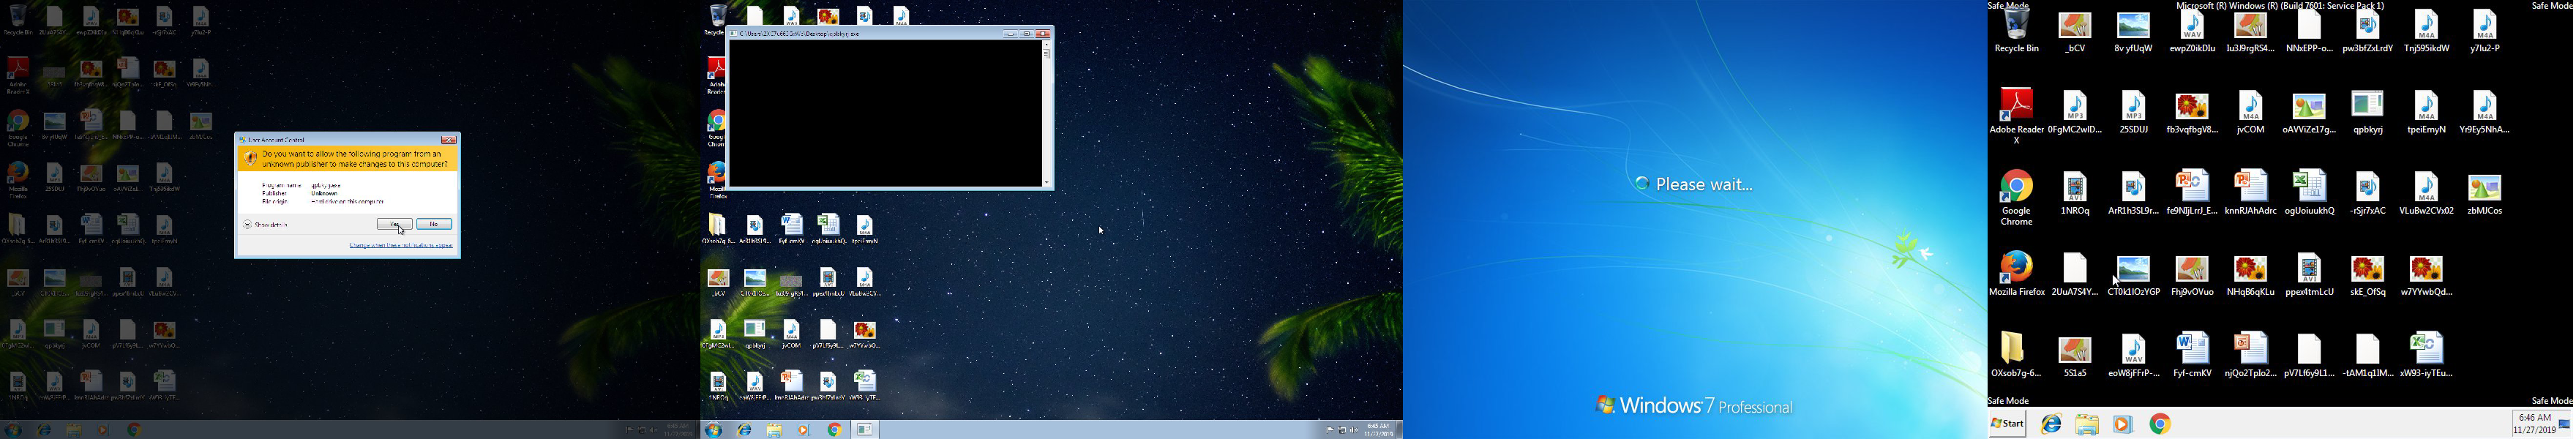This screenshot has width=2576, height=439.
Task: Open Internet Explorer on Safe Mode taskbar
Action: pos(2051,425)
